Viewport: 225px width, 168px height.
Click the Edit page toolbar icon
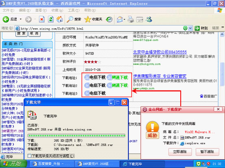pos(139,19)
